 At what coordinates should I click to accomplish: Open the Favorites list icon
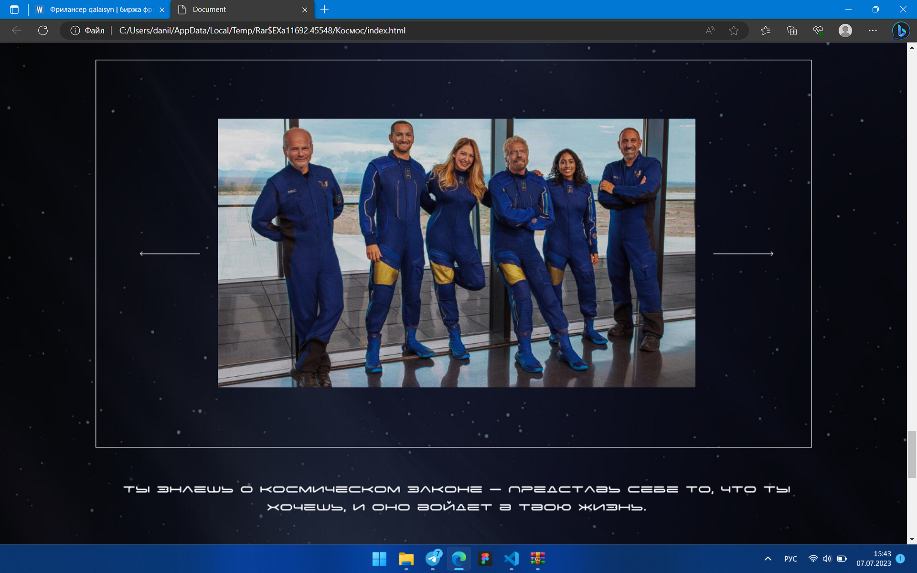(766, 31)
